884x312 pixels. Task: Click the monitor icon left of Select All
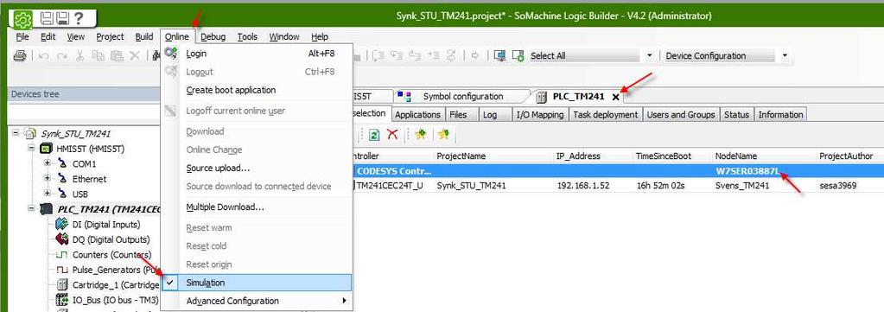[499, 55]
